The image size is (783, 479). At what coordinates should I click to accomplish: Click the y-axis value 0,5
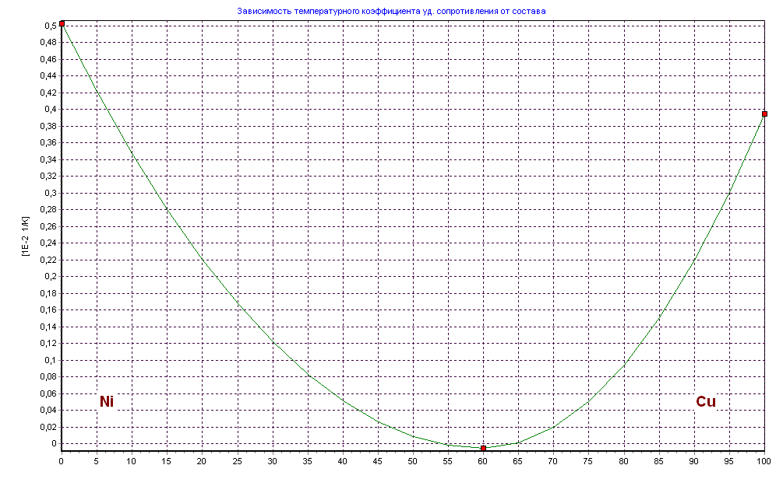[51, 26]
